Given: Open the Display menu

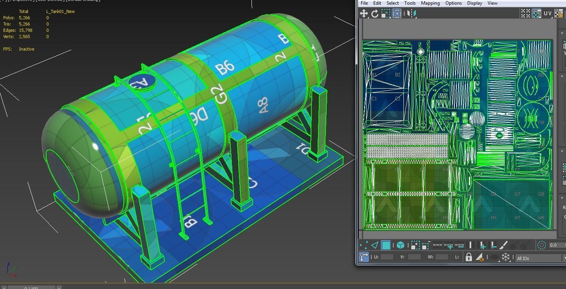Looking at the screenshot, I should coord(474,3).
